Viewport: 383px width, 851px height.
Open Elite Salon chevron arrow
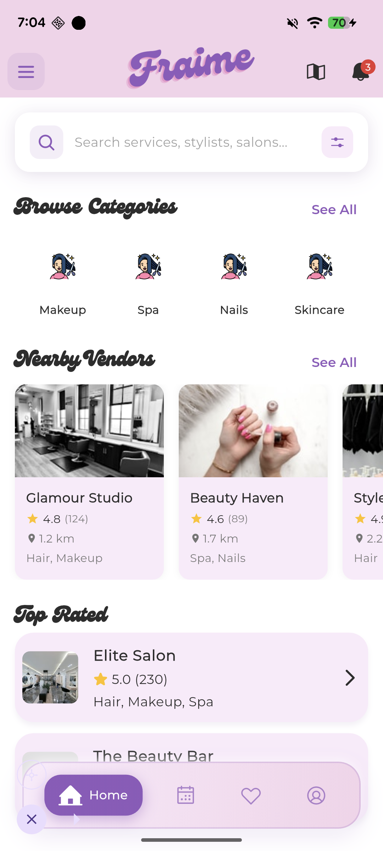pyautogui.click(x=350, y=678)
